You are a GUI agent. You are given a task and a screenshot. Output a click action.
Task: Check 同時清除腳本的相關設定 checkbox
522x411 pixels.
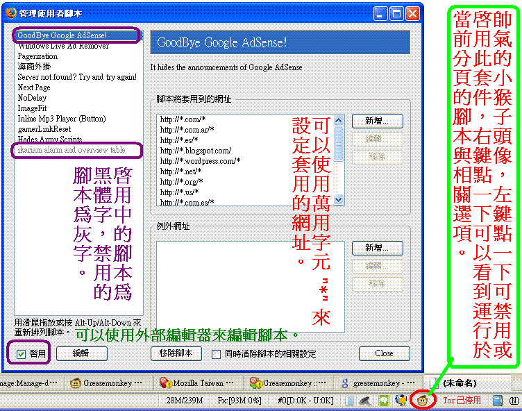pyautogui.click(x=217, y=354)
